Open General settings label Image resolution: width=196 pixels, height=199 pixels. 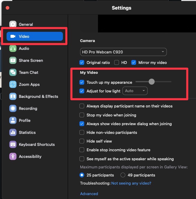(26, 24)
